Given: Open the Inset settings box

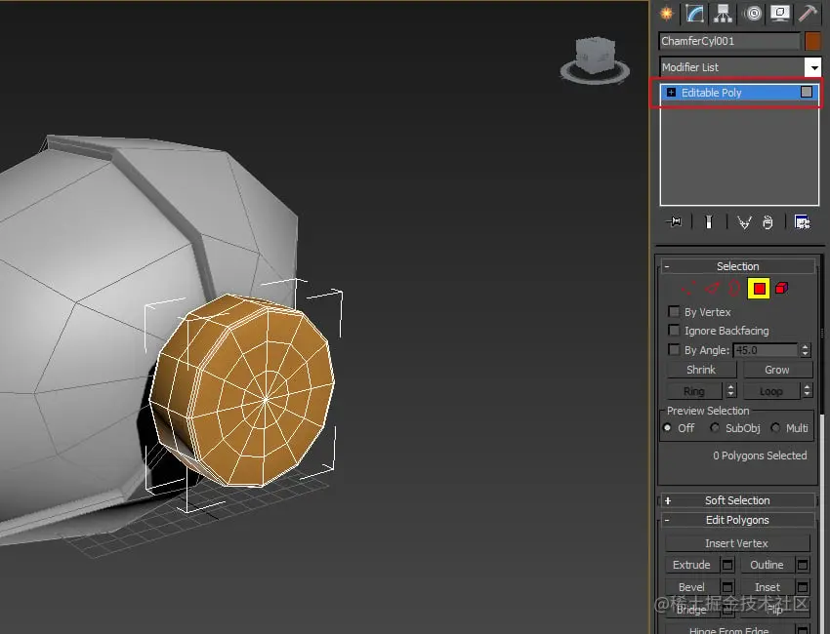Looking at the screenshot, I should click(x=803, y=587).
